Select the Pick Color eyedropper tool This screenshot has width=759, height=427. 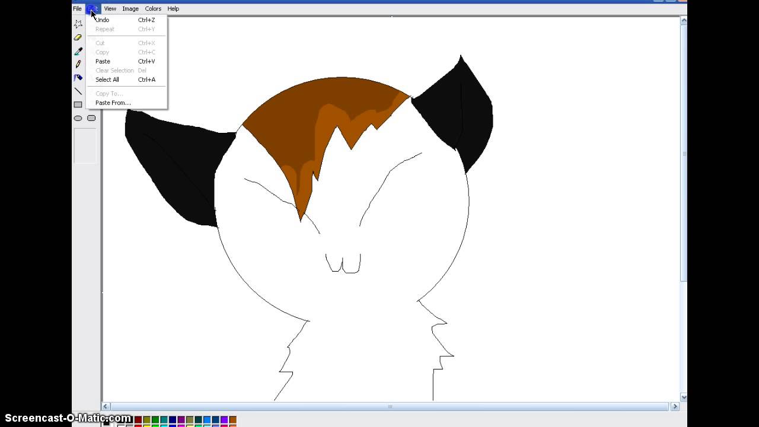[78, 51]
